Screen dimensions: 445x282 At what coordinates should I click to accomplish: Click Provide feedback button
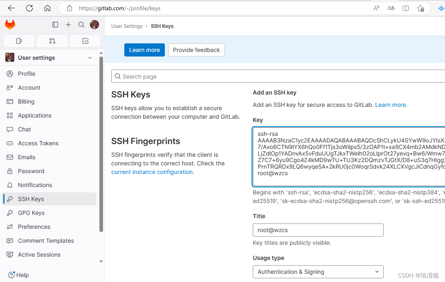coord(196,50)
